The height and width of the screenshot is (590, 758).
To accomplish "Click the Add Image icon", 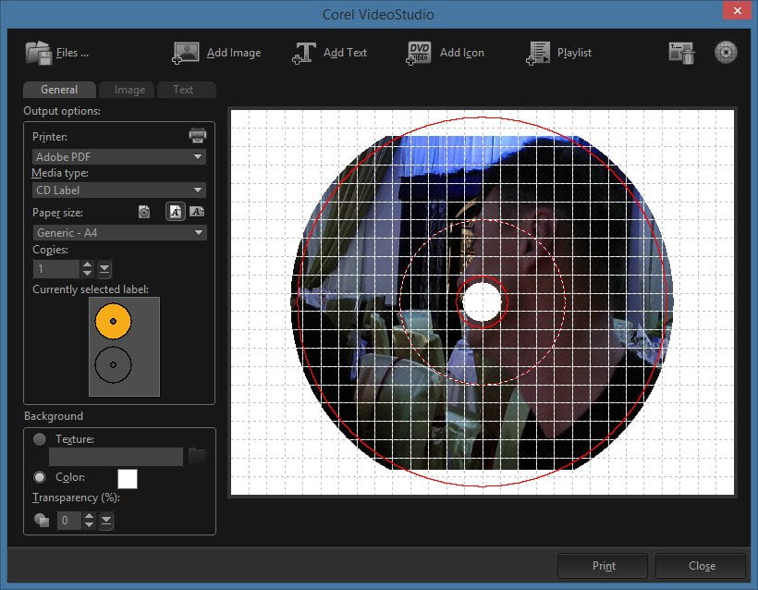I will coord(186,53).
